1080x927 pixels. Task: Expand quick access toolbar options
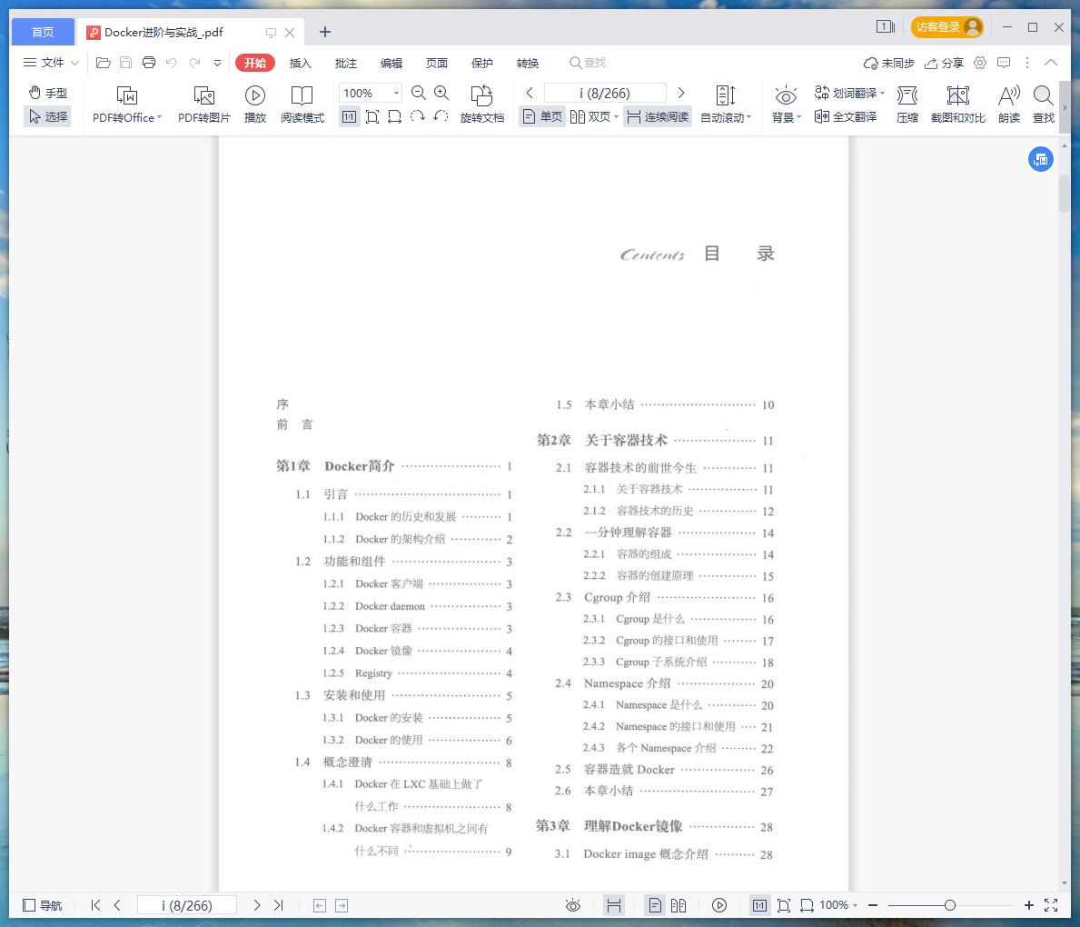[x=218, y=63]
